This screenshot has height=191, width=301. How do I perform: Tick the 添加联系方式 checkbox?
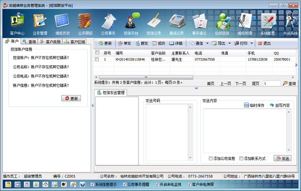241,158
